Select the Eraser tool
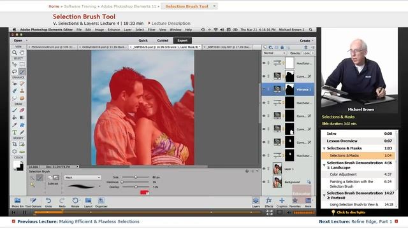 pyautogui.click(x=22, y=110)
